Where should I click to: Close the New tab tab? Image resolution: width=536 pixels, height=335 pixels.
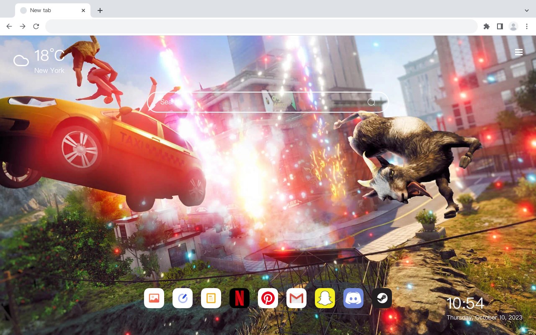(84, 10)
